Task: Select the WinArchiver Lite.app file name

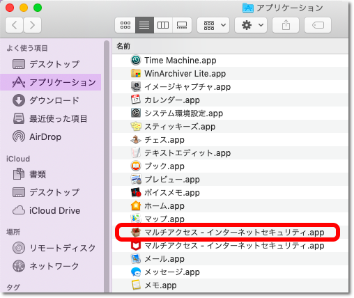Action: click(185, 74)
